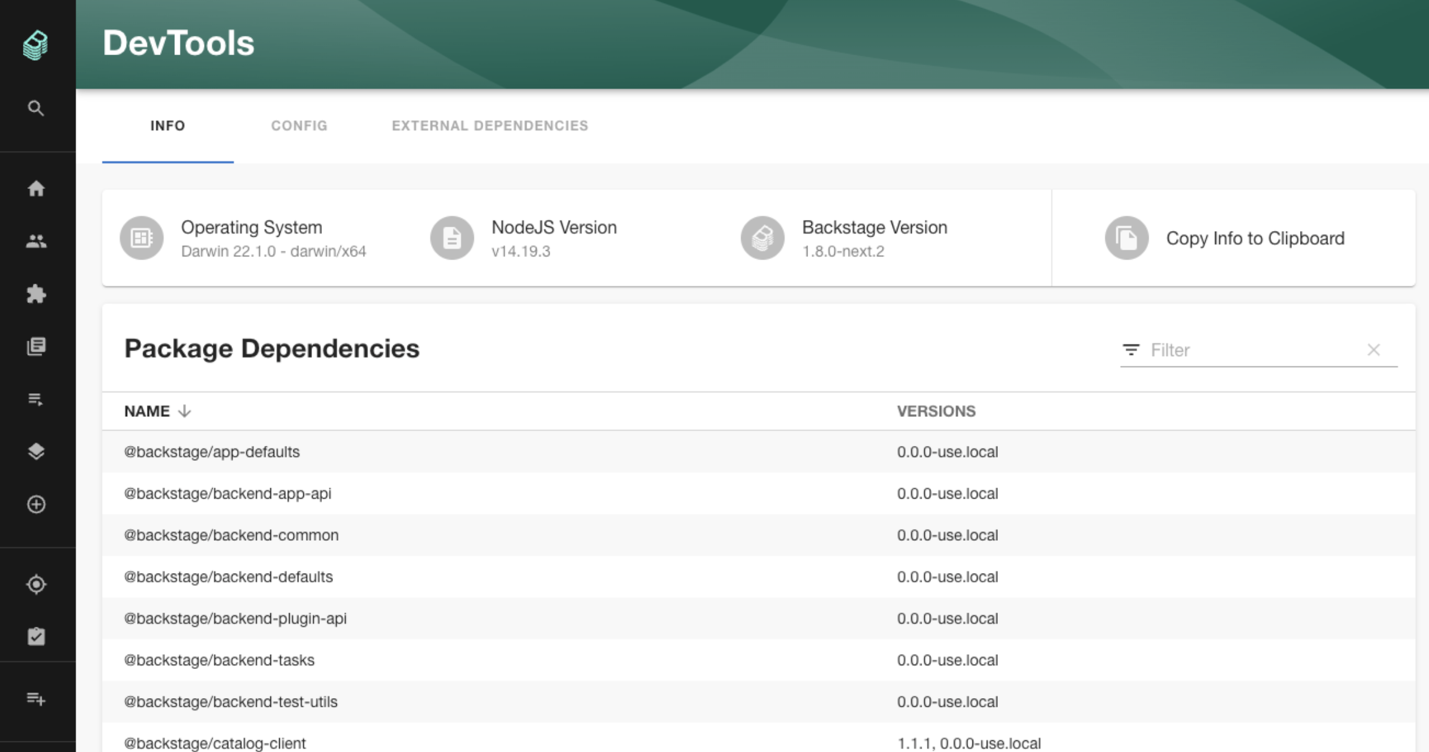Click the @backstage/catalog-client row

point(214,743)
